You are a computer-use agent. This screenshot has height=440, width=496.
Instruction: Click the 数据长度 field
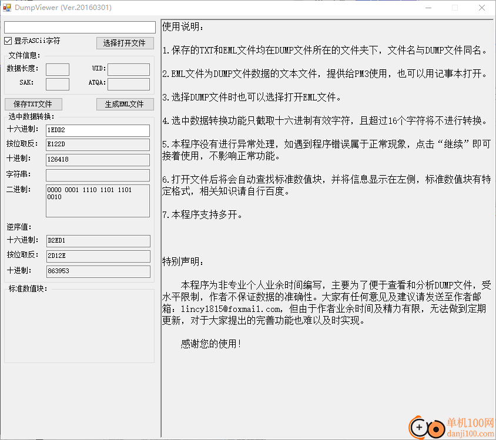tap(58, 69)
